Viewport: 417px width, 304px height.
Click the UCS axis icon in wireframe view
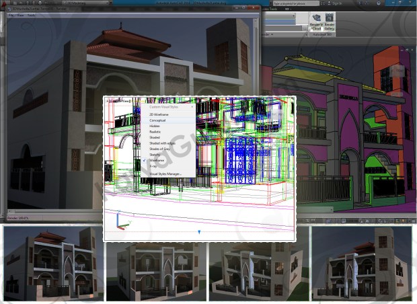(123, 220)
